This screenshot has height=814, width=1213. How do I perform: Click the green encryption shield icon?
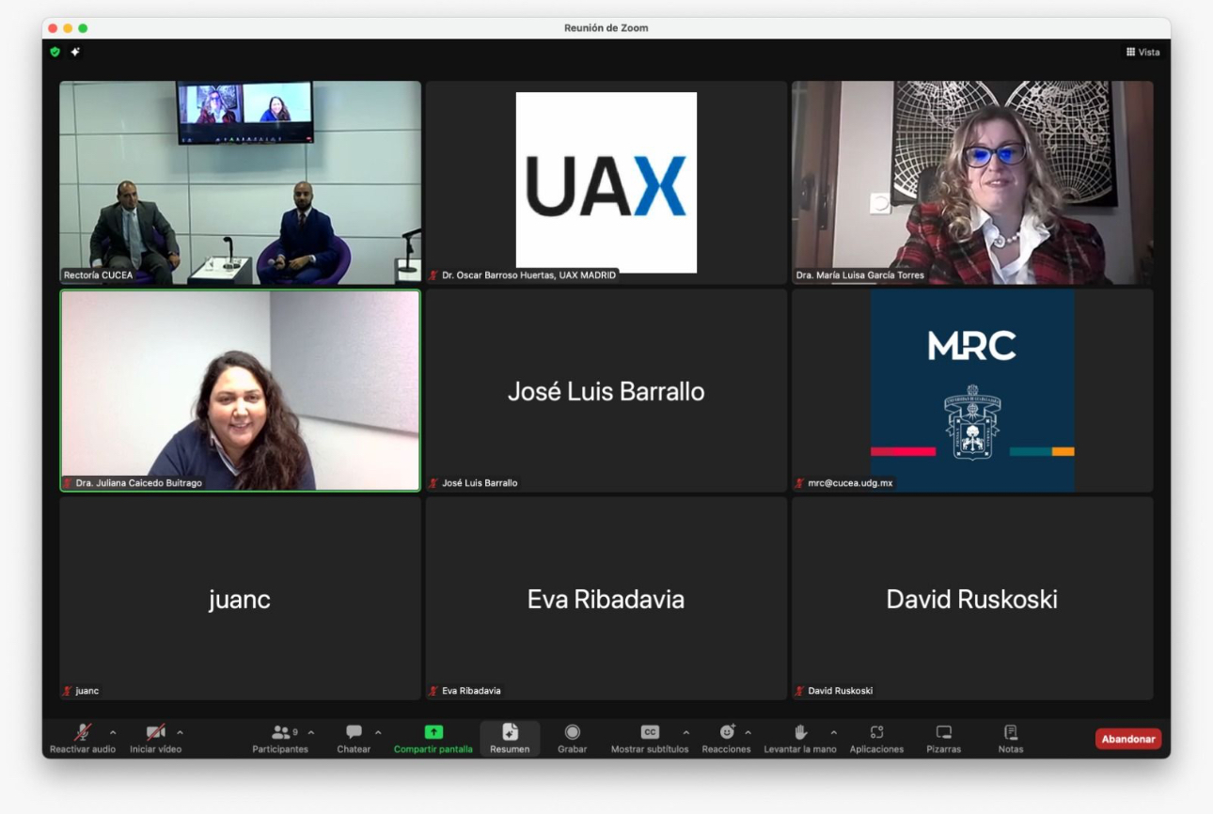coord(55,53)
